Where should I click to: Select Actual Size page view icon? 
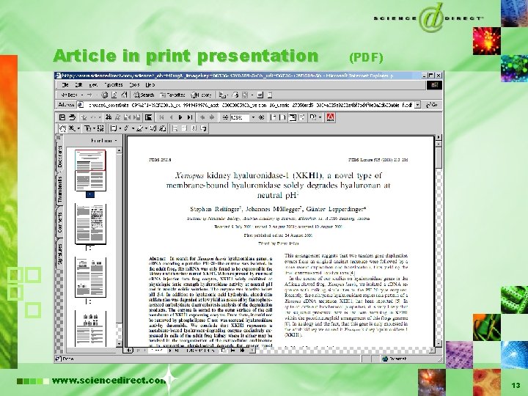pyautogui.click(x=273, y=117)
